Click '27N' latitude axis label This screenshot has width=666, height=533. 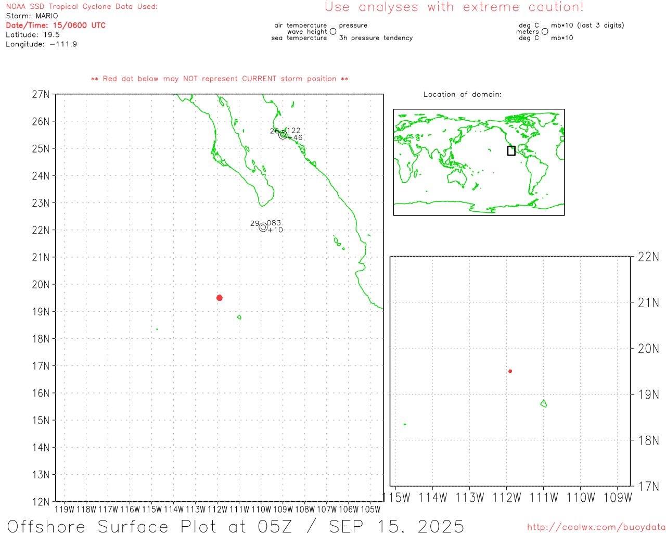[41, 94]
